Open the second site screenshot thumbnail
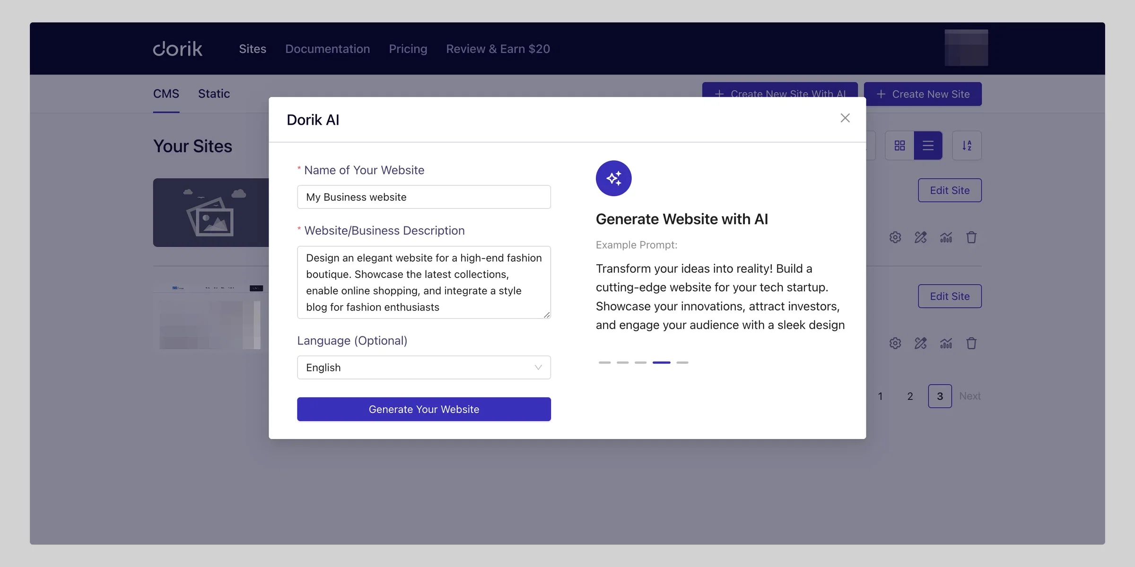This screenshot has width=1135, height=567. click(211, 317)
